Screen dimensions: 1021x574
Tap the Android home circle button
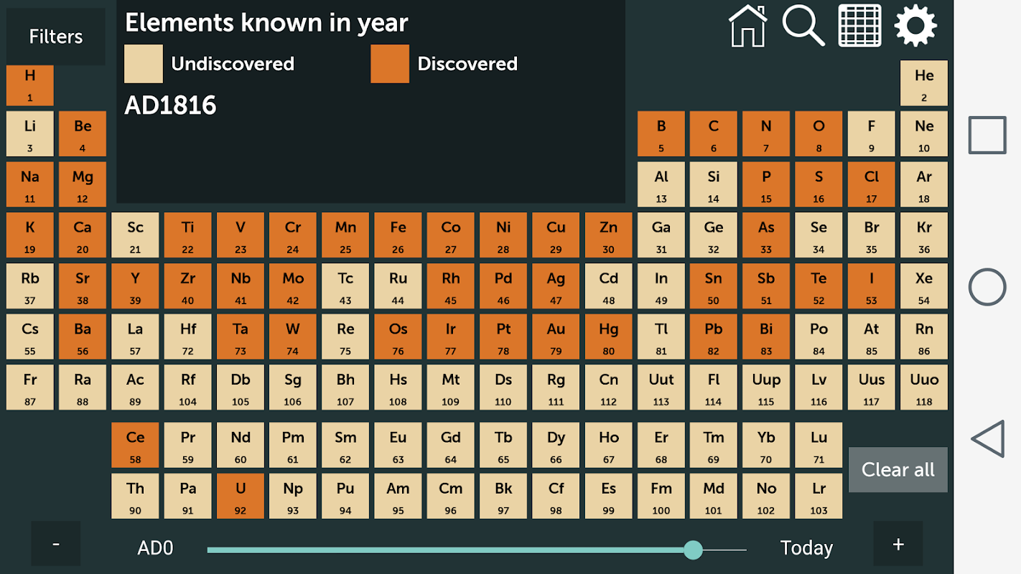click(x=987, y=287)
